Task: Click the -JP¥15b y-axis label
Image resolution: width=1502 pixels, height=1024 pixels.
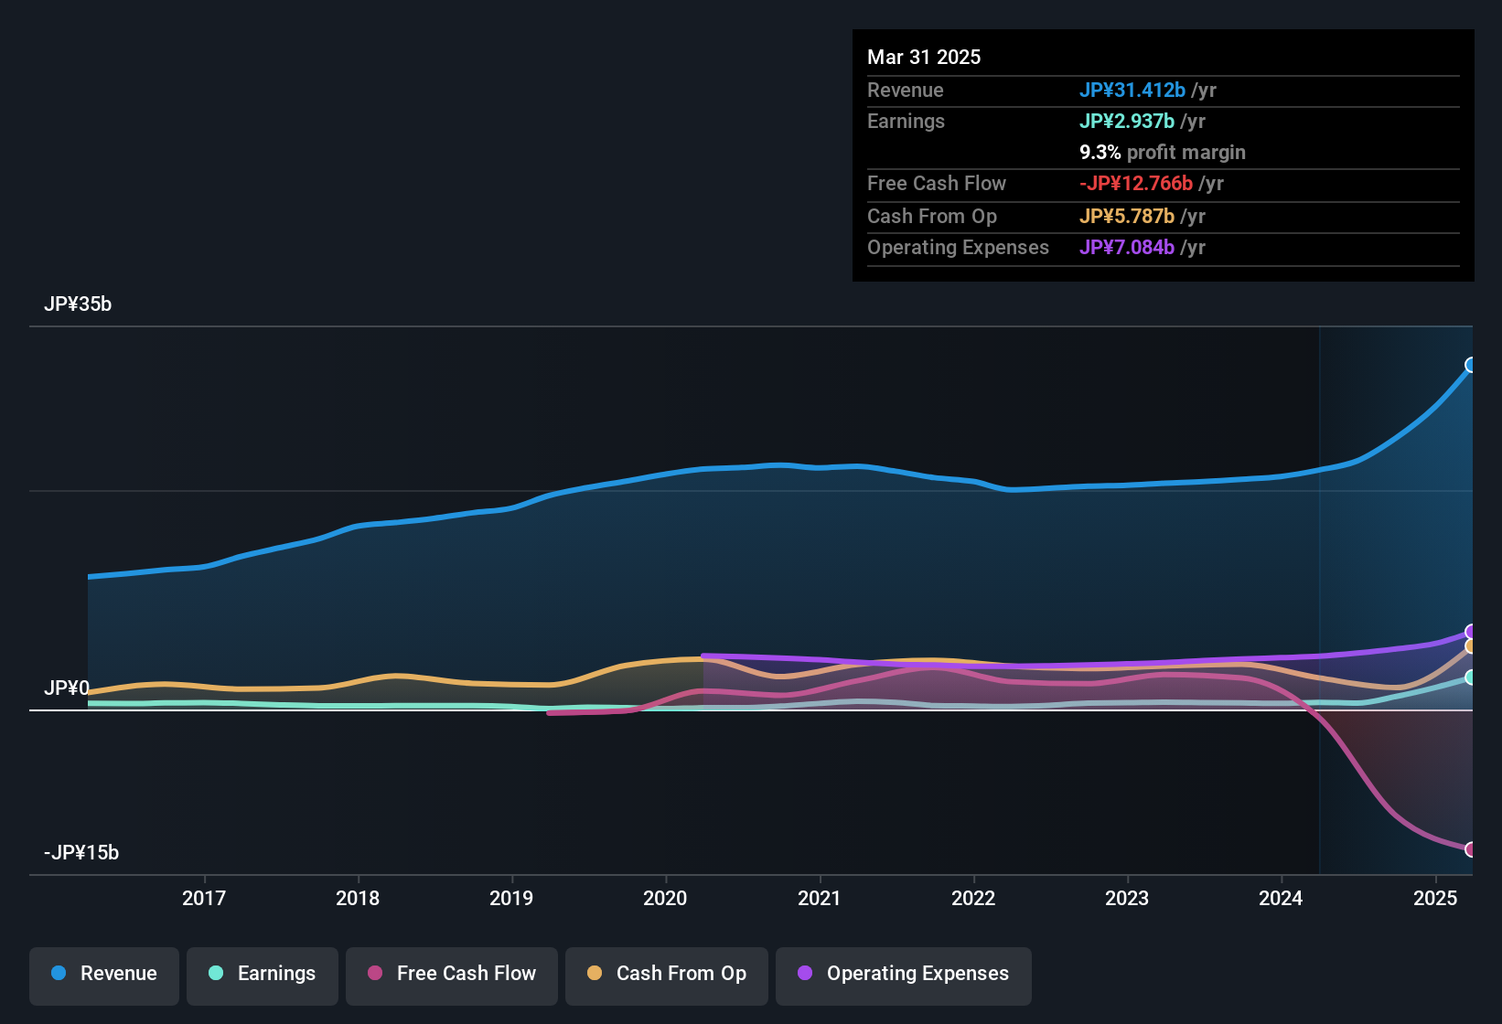Action: (x=81, y=853)
